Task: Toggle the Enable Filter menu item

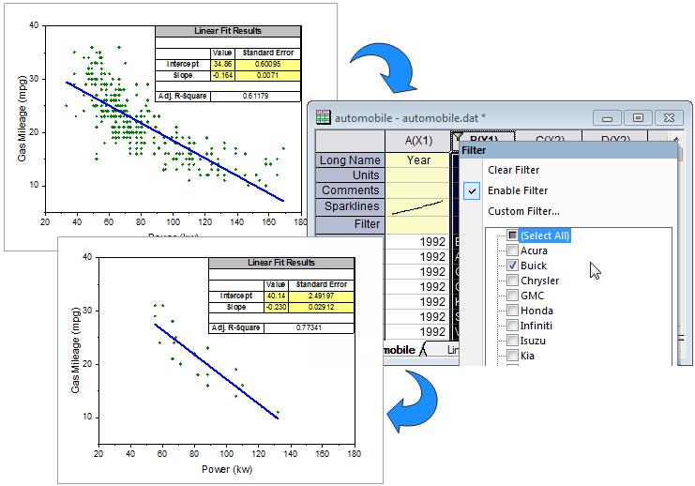Action: (x=517, y=190)
